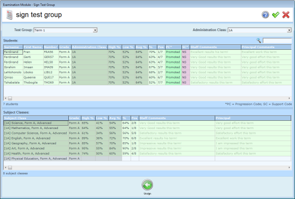The image size is (295, 199).
Task: Select [1A] English, Form A, Advanced row
Action: (x=147, y=138)
